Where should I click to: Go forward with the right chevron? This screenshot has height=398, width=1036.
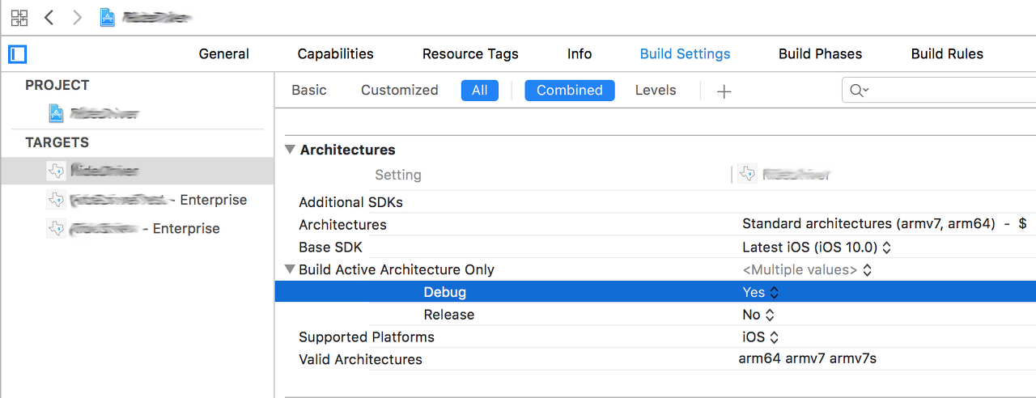tap(78, 18)
